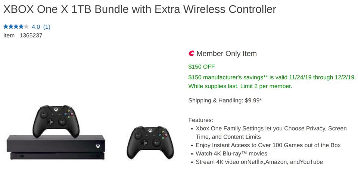
Task: Select the product title heading
Action: coord(140,9)
